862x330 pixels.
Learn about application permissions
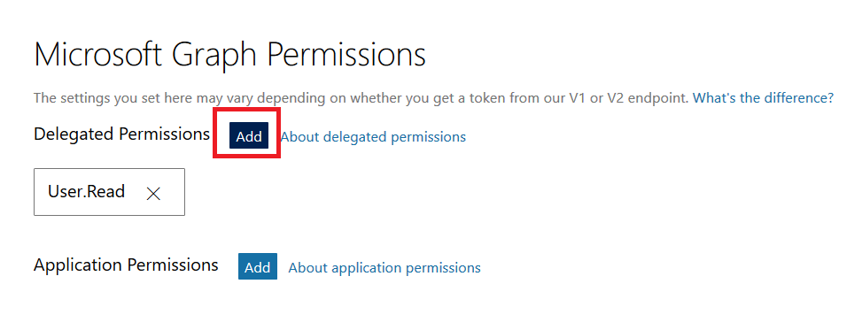click(384, 267)
